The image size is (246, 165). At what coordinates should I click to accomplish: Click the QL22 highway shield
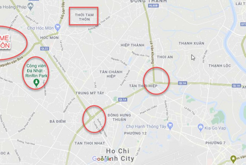click(x=44, y=49)
